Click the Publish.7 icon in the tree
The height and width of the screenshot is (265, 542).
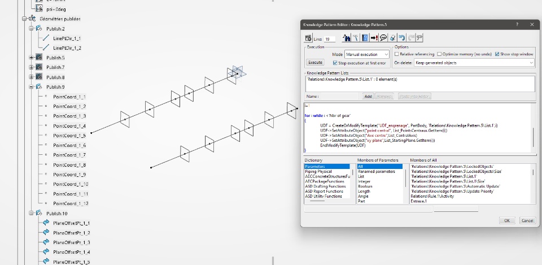[x=39, y=67]
